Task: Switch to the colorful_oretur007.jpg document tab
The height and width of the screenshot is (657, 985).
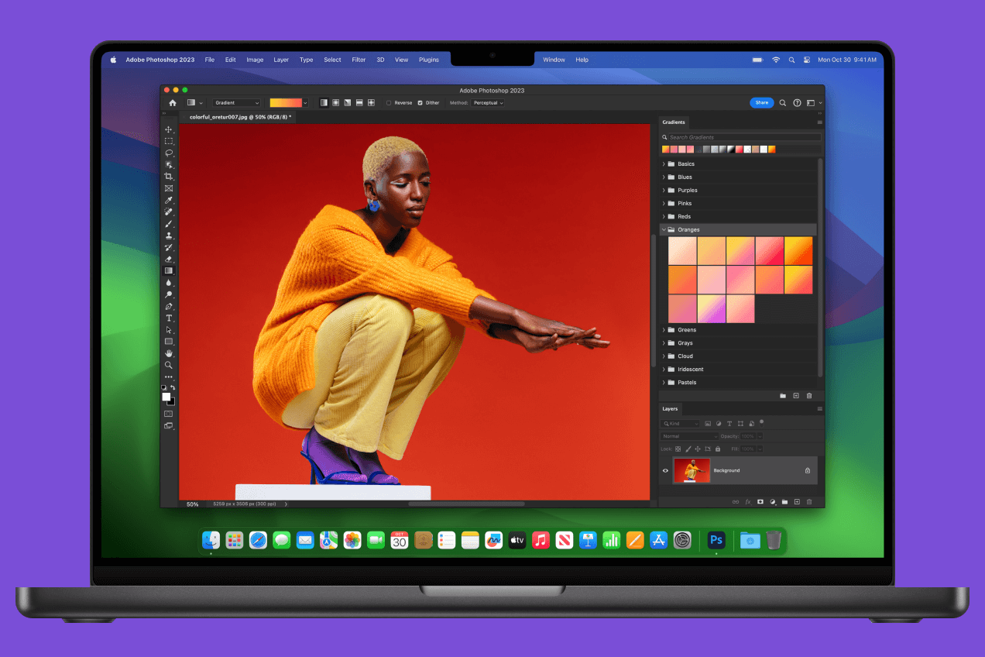Action: click(x=239, y=117)
